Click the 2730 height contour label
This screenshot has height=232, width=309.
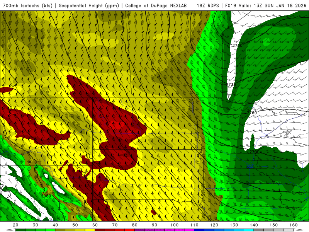pyautogui.click(x=231, y=84)
